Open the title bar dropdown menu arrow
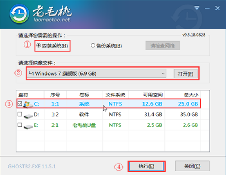This screenshot has width=226, height=176. (197, 7)
